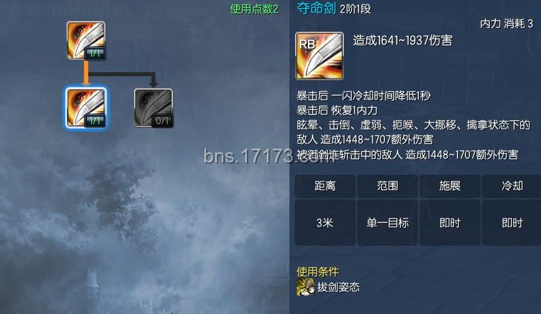Image resolution: width=541 pixels, height=314 pixels.
Task: Click the 即时 cell under 施展
Action: (450, 223)
